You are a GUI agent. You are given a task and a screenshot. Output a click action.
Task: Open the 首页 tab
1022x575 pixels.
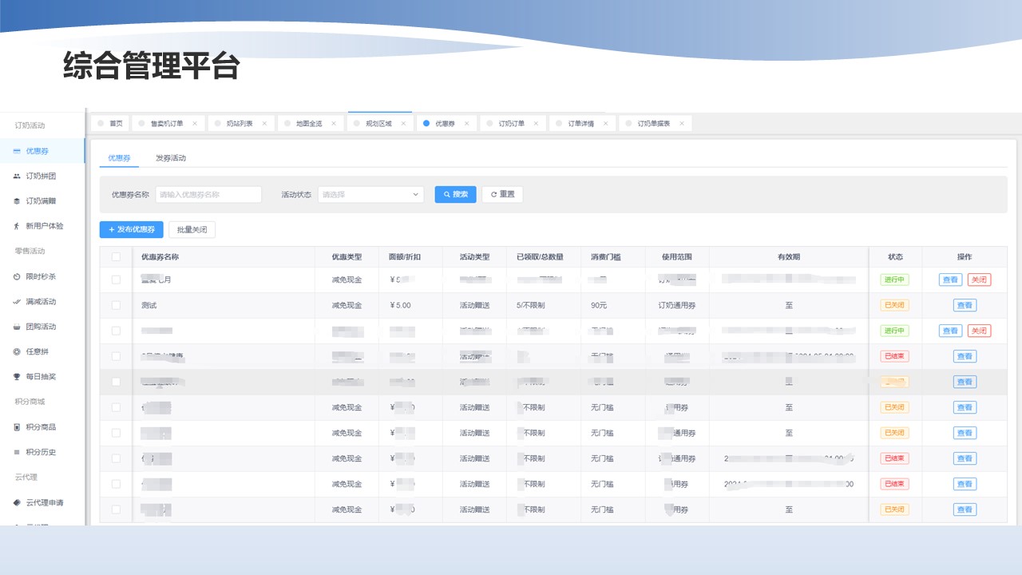(109, 124)
